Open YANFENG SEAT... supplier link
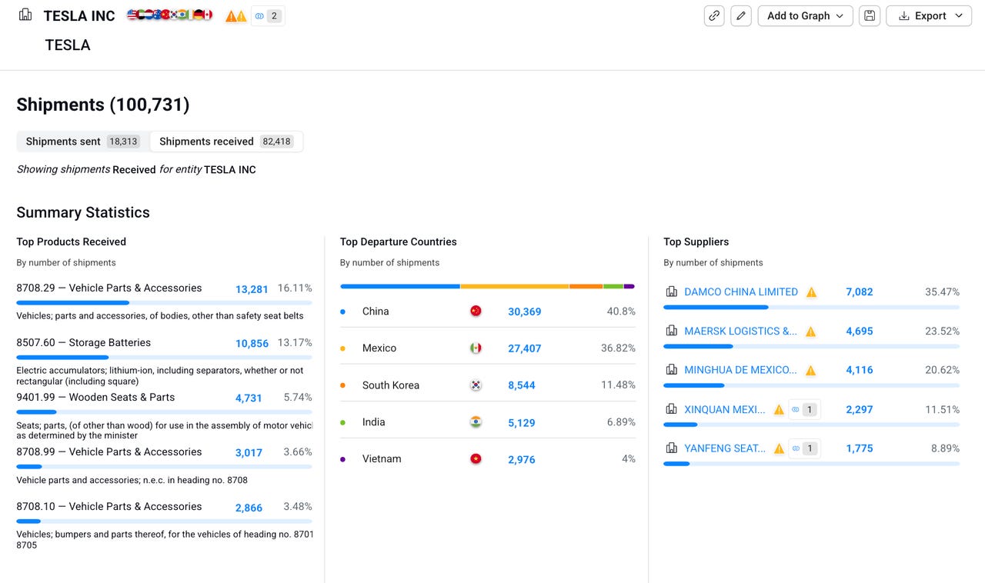 pyautogui.click(x=725, y=448)
